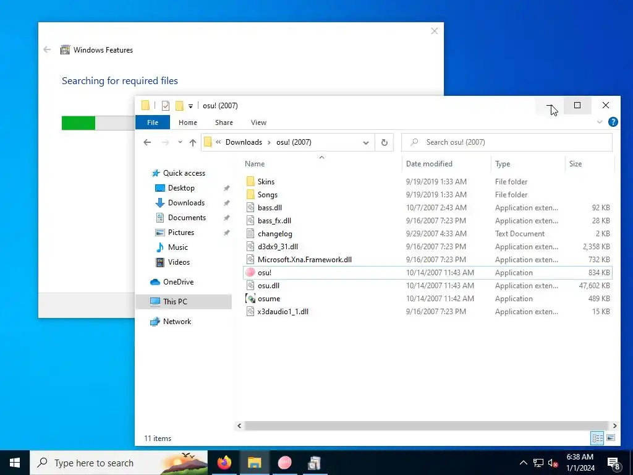Screen dimensions: 633x475
Task: Select the changelog text document icon
Action: pyautogui.click(x=250, y=233)
